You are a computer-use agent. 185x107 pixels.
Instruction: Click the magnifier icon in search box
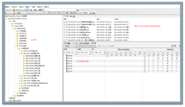(43, 10)
